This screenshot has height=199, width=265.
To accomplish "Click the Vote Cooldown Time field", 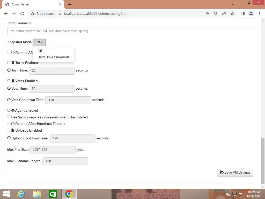I will [x=68, y=100].
